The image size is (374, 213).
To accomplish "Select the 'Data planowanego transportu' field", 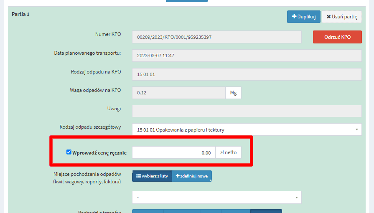I will coord(247,56).
